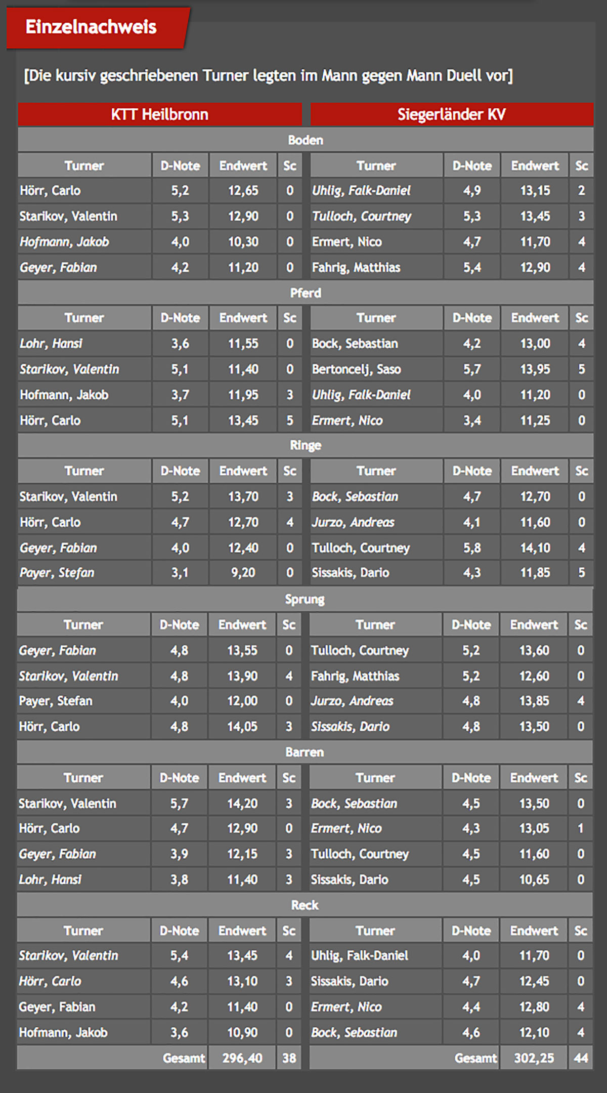Click Sissakis, Dario's Ringe Endwert 11,85
Viewport: 607px width, 1093px height.
(x=535, y=573)
